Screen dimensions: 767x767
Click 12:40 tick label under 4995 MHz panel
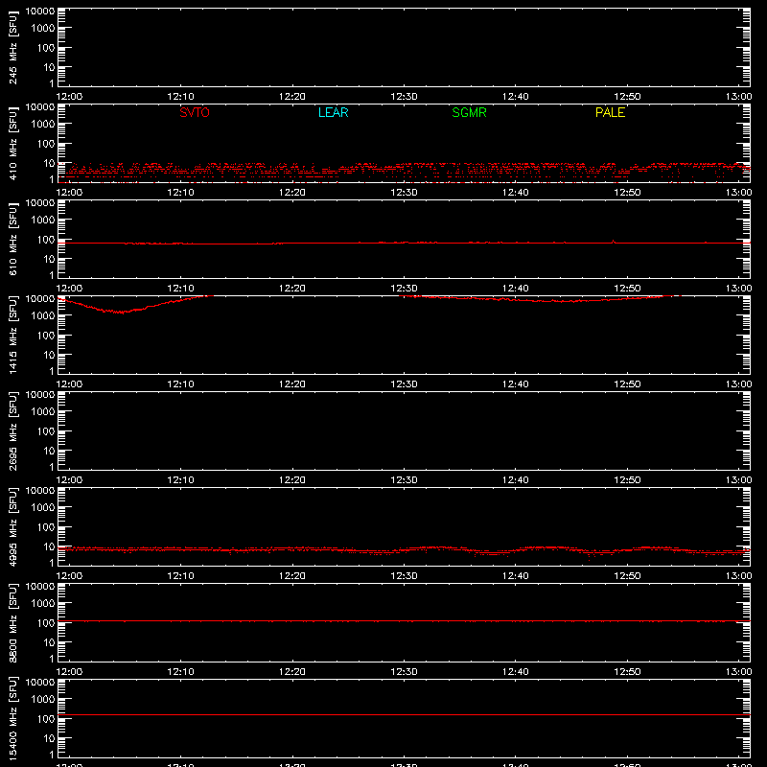pos(516,576)
